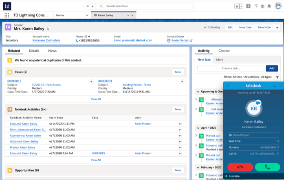This screenshot has width=284, height=180.
Task: Click the phone icon next to +18159532656
Action: (x=77, y=41)
